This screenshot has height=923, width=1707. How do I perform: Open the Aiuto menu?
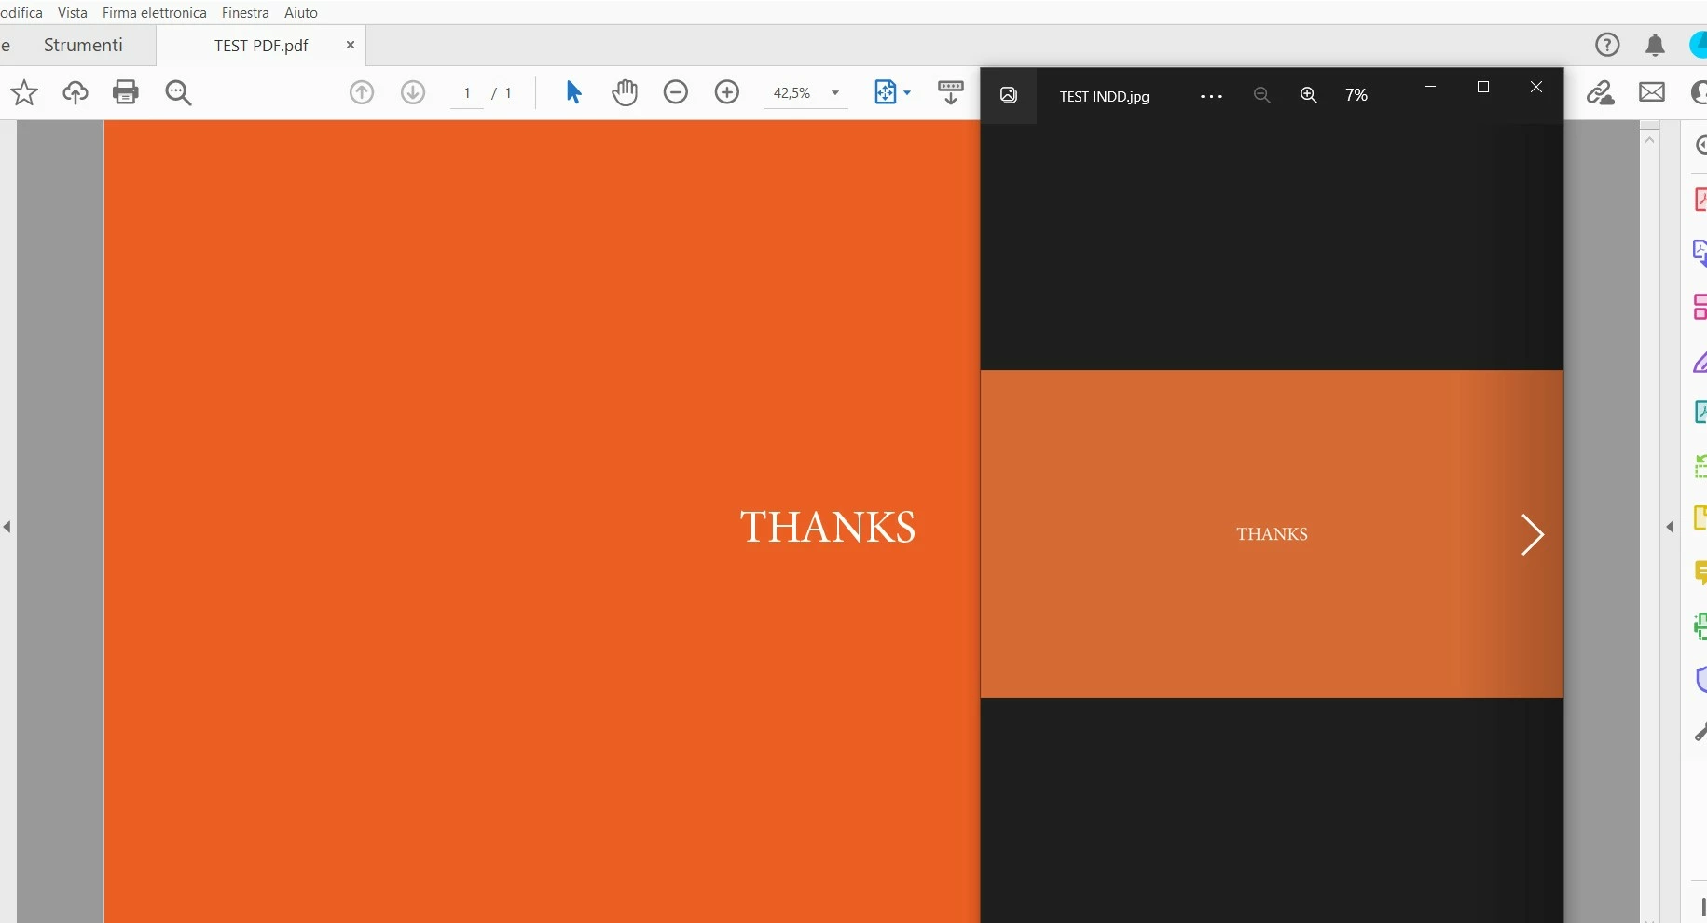[301, 13]
